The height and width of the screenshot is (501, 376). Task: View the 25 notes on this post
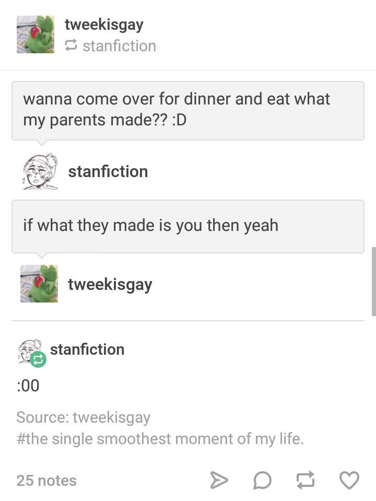[x=46, y=480]
